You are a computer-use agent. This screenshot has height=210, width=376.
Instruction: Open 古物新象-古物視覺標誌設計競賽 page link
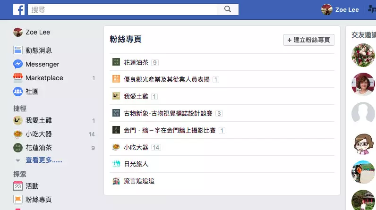coord(168,114)
